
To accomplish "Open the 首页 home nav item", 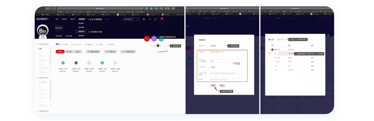I will [x=57, y=19].
